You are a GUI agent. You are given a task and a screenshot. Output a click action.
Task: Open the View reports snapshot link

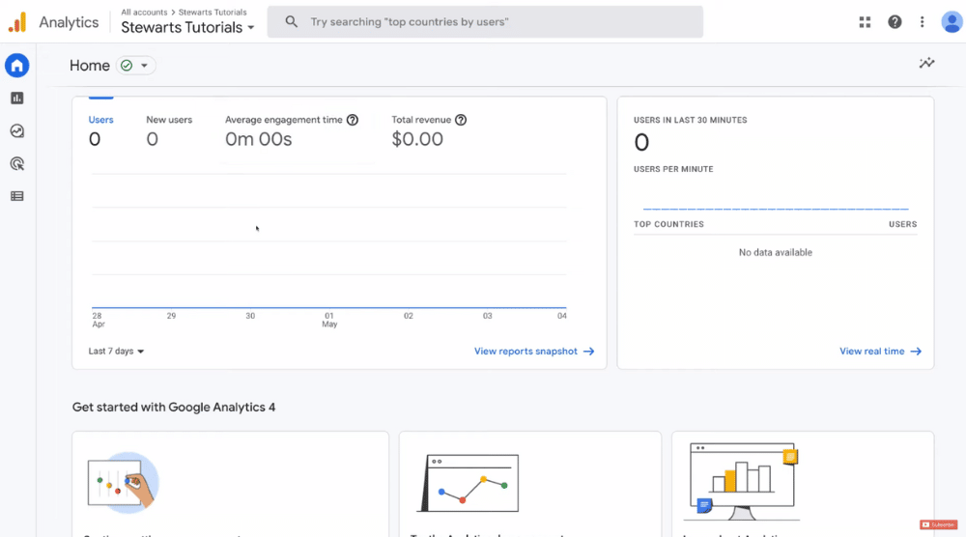[x=534, y=351]
